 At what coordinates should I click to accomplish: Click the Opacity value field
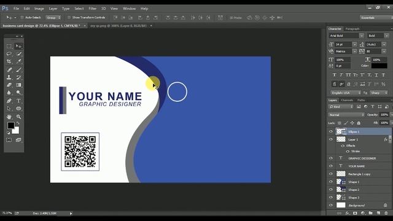pos(384,115)
